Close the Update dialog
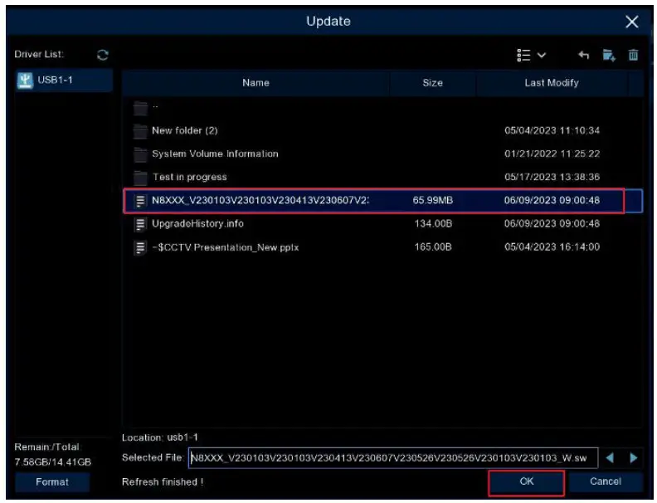 (632, 22)
